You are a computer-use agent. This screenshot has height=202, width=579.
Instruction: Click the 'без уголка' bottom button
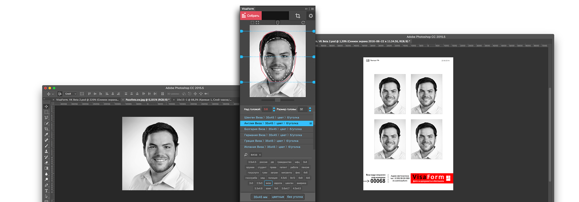pos(295,197)
